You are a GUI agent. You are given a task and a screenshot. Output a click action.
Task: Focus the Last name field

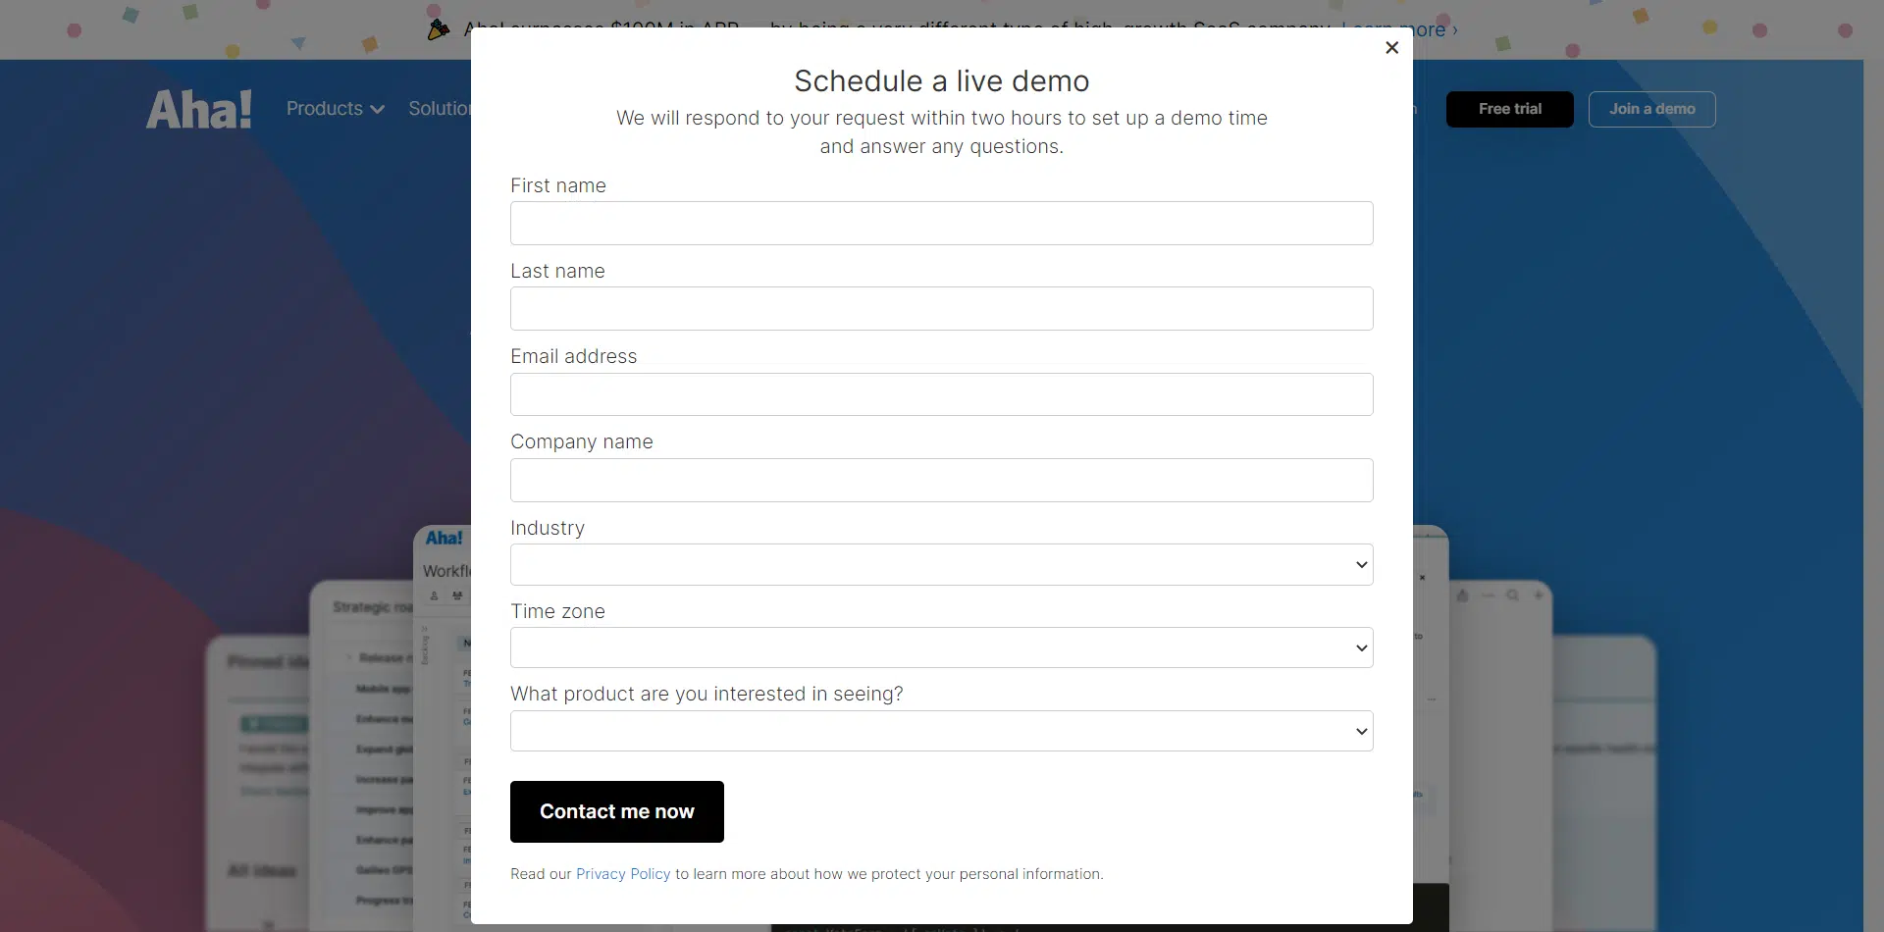point(942,309)
